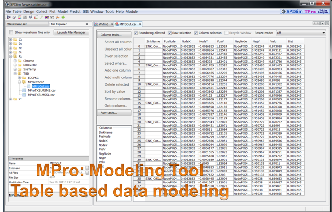
Task: Expand the ECCPKG folder node
Action: point(20,78)
